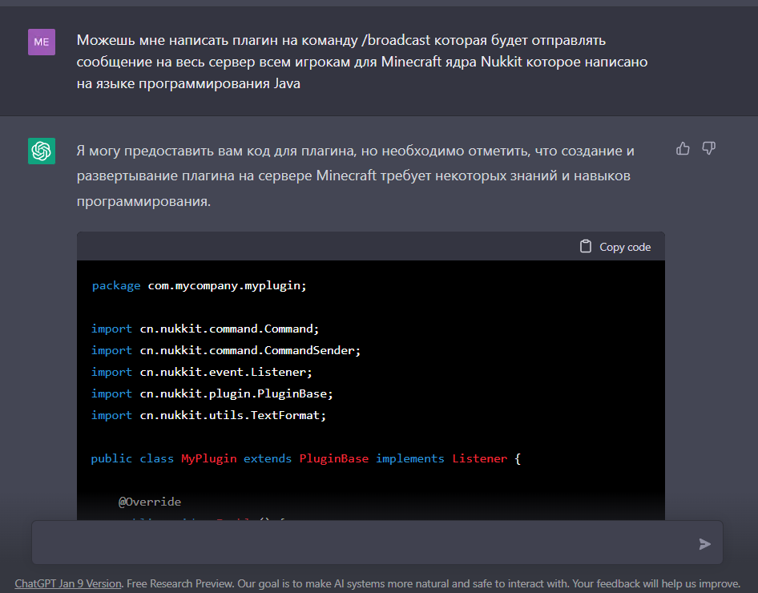
Task: Click the thumbs down feedback icon
Action: coord(708,148)
